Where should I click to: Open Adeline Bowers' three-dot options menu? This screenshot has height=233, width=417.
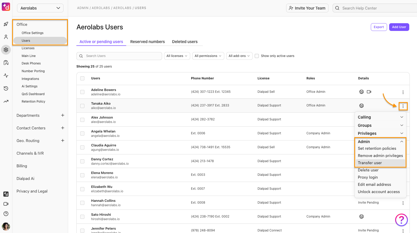tap(403, 92)
